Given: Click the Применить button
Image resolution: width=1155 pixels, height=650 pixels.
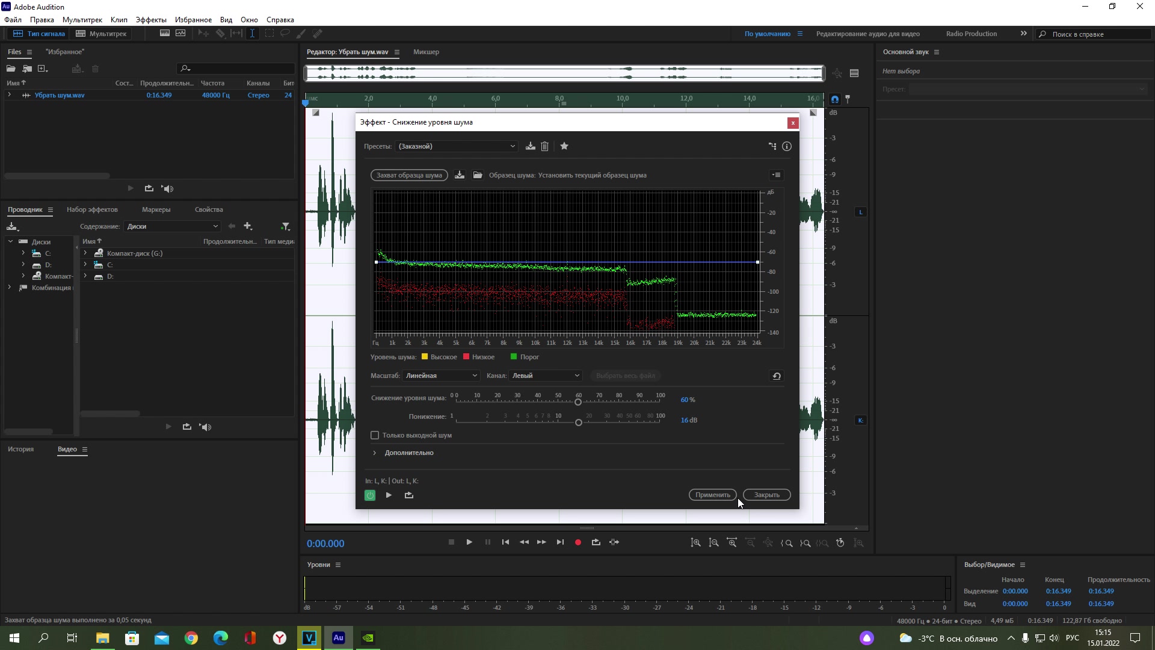Looking at the screenshot, I should (x=712, y=495).
